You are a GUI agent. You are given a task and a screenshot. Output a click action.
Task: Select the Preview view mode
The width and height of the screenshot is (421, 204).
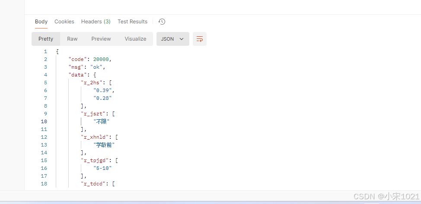101,39
